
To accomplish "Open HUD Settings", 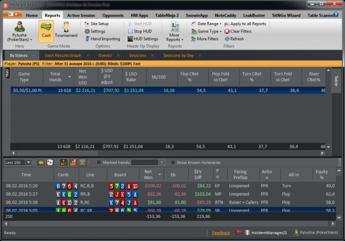I will [143, 39].
